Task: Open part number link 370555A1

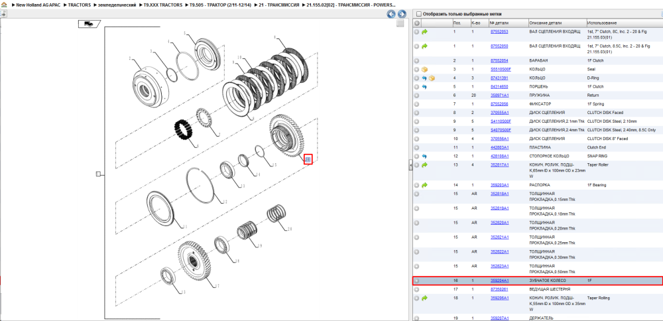Action: (x=499, y=113)
